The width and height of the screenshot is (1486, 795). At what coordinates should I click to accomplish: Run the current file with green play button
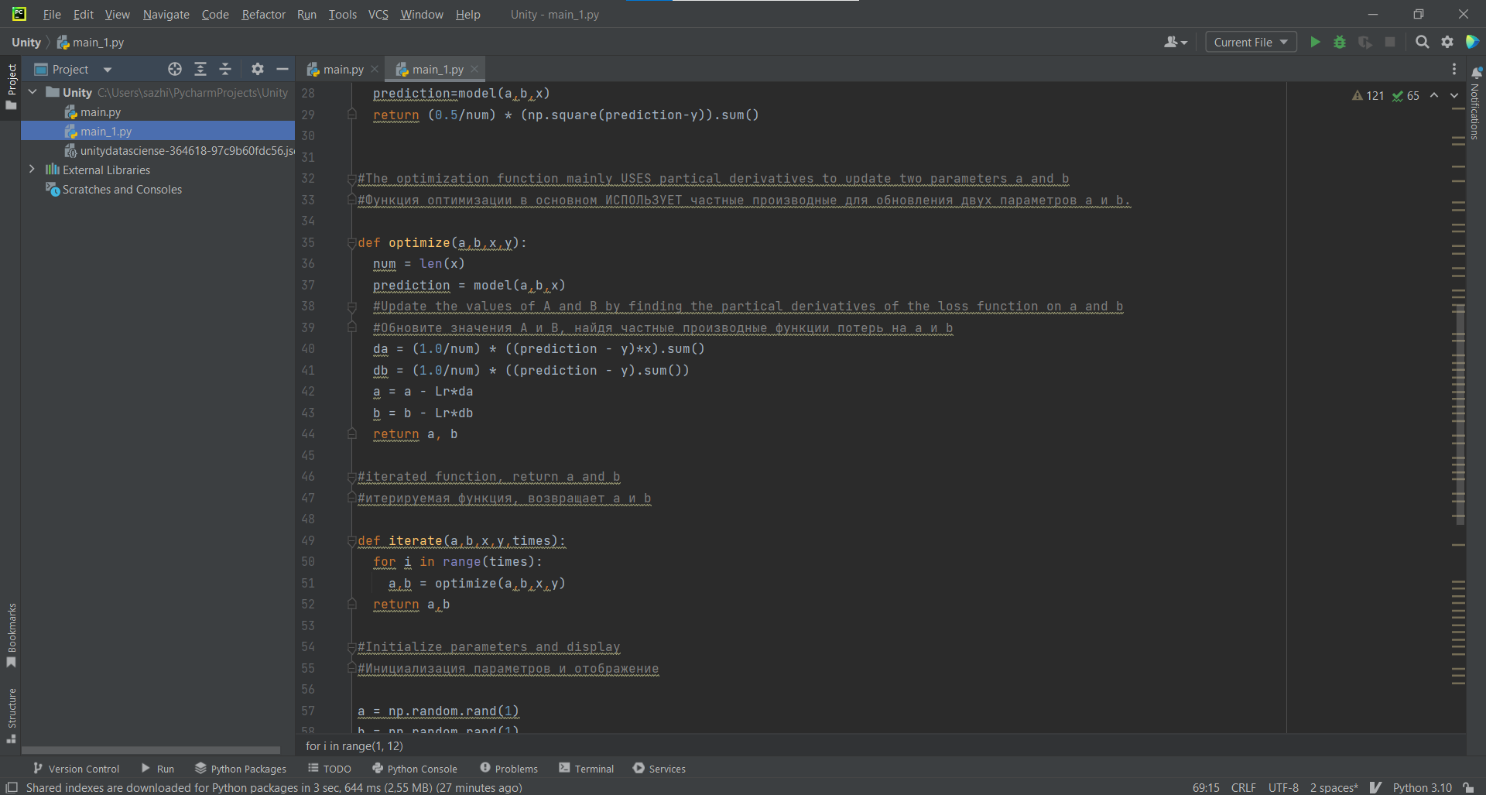point(1315,42)
